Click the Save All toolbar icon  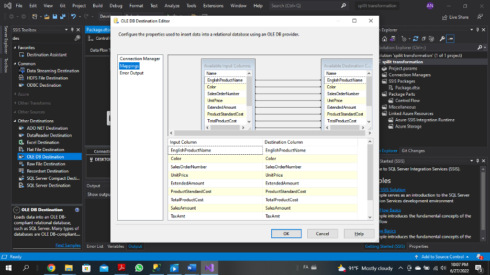62,17
